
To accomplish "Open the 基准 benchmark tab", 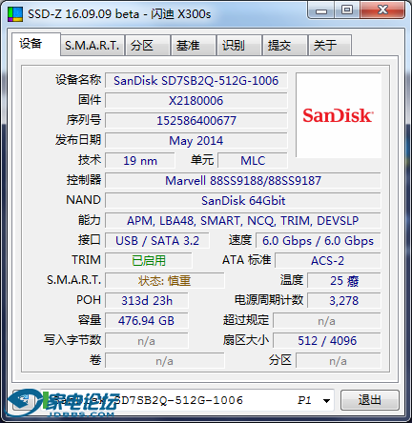I will (x=193, y=46).
